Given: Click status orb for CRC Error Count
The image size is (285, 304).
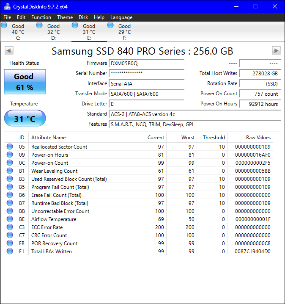Looking at the screenshot, I should [x=10, y=235].
